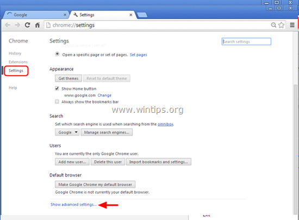Select 'Open a specific page' radio button
Viewport: 299px width, 220px height.
(57, 54)
